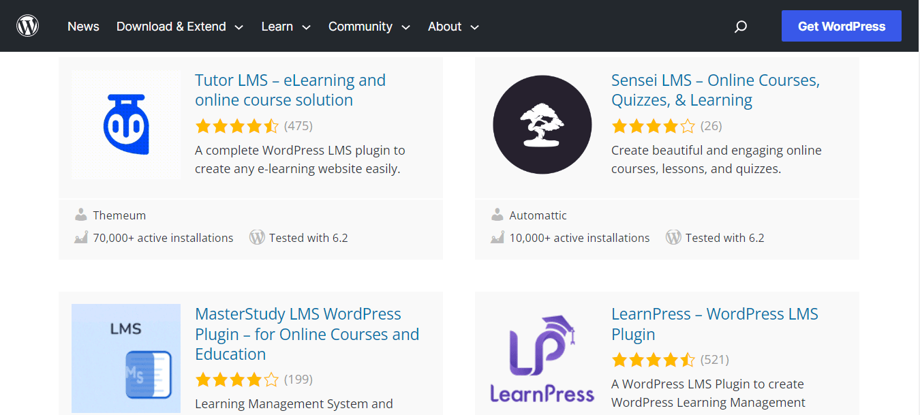Click the star rating for Sensei LMS
The image size is (920, 415).
[653, 126]
